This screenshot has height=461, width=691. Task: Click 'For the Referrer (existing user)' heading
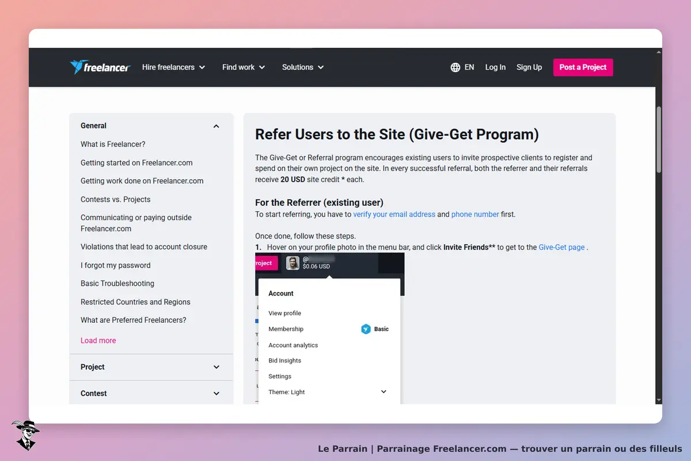click(319, 202)
